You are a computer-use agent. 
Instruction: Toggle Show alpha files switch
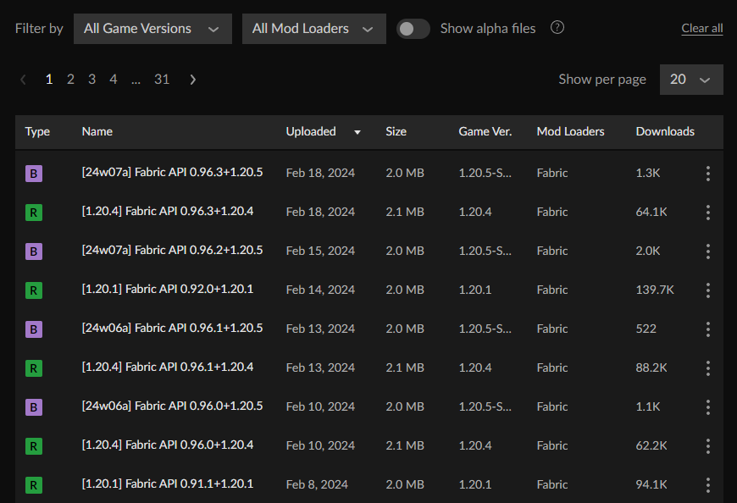pos(413,29)
